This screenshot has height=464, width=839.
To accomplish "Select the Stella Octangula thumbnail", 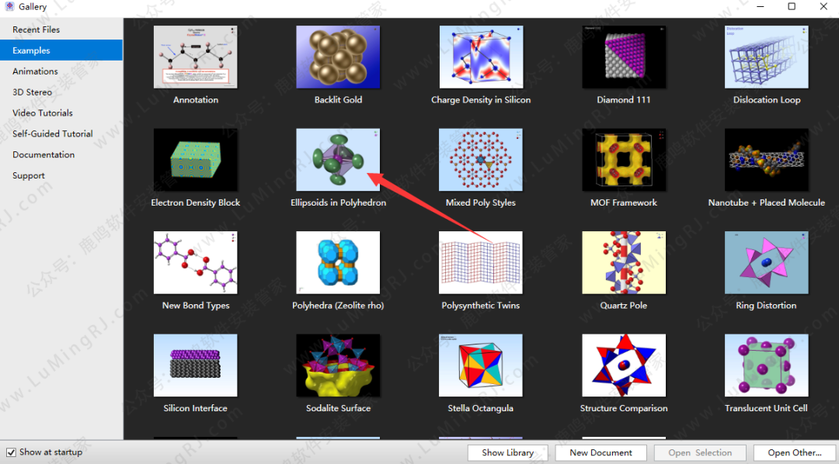I will [x=481, y=365].
